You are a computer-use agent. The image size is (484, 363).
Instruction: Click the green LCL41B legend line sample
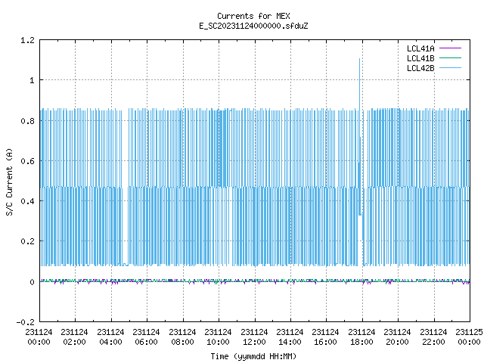450,58
